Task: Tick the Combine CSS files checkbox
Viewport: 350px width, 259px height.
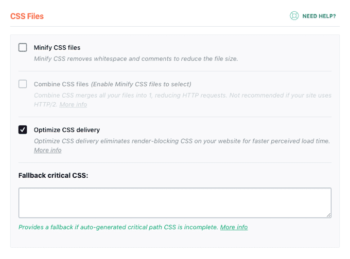Action: tap(23, 84)
